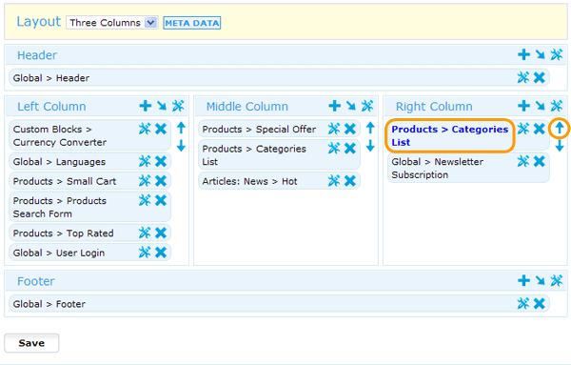Click the Right Column diagonal arrow icon
Image resolution: width=571 pixels, height=365 pixels.
tap(540, 106)
